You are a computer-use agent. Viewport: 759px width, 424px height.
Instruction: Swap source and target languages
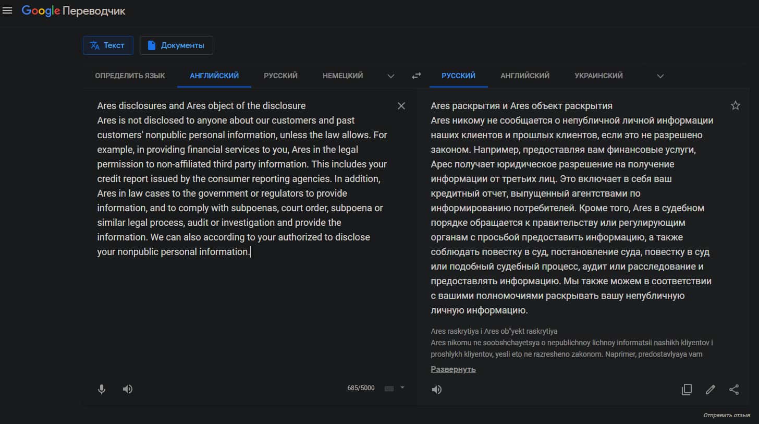416,76
